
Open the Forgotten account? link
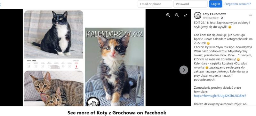[237, 4]
